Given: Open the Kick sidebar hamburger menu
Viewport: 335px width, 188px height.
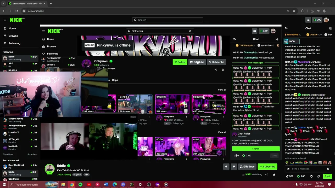Looking at the screenshot, I should (x=5, y=20).
